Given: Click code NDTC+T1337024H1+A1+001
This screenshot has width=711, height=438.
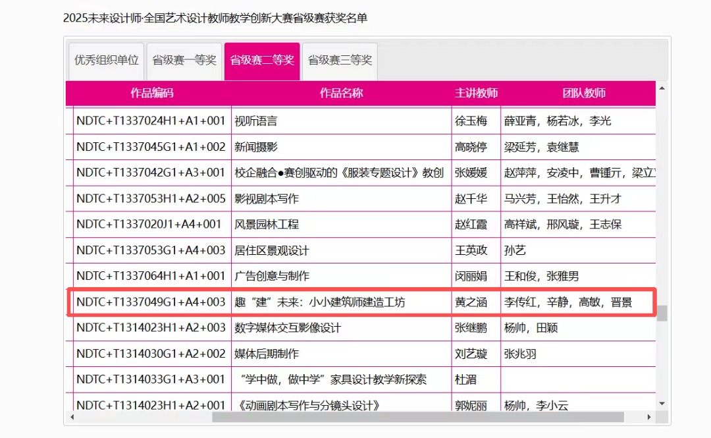Looking at the screenshot, I should tap(151, 121).
